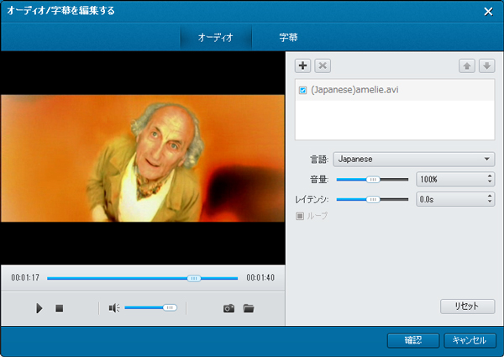The height and width of the screenshot is (357, 504).
Task: Take a snapshot with camera icon
Action: [228, 308]
